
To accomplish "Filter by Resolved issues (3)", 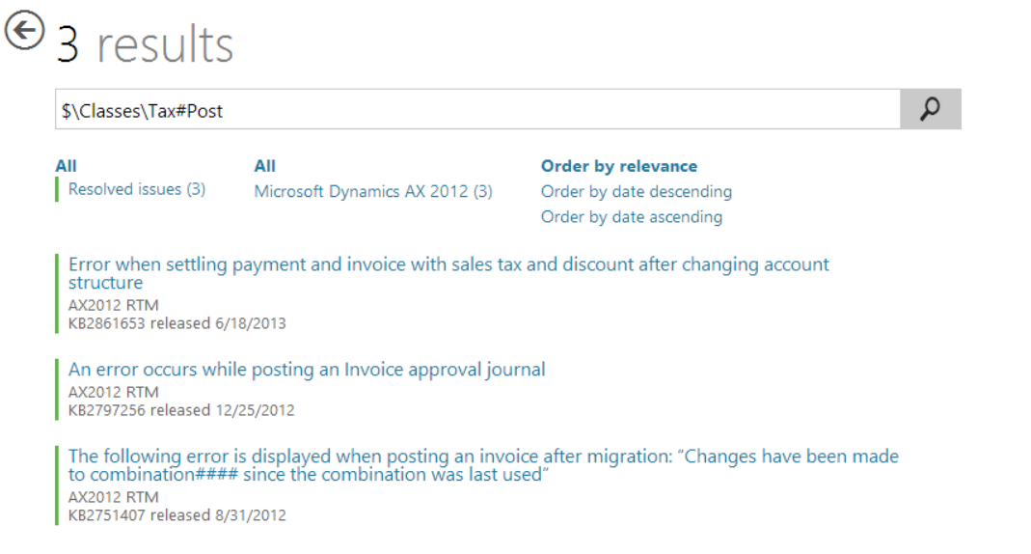I will [137, 190].
